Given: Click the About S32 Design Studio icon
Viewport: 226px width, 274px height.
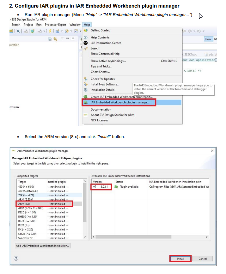Looking at the screenshot, I should click(x=85, y=115).
